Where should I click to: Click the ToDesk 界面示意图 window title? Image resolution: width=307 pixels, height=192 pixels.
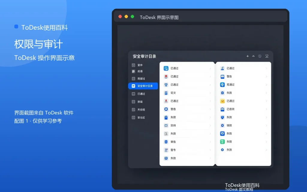[x=159, y=17]
